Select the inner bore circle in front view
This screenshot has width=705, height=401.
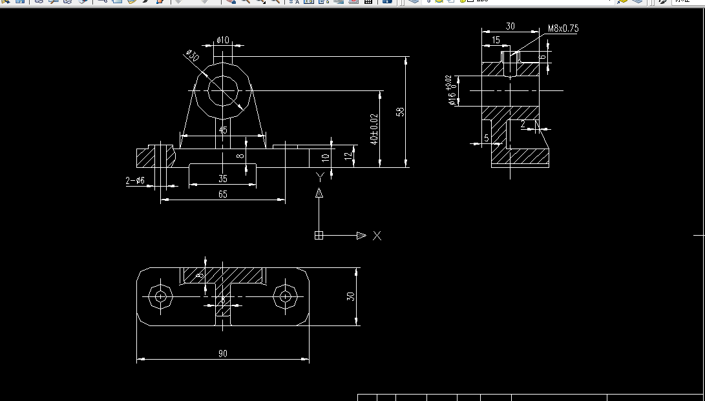[x=222, y=90]
